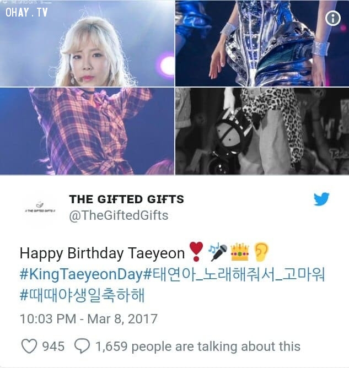Open the blonde singer photo thumbnail
The image size is (349, 368).
tap(87, 43)
